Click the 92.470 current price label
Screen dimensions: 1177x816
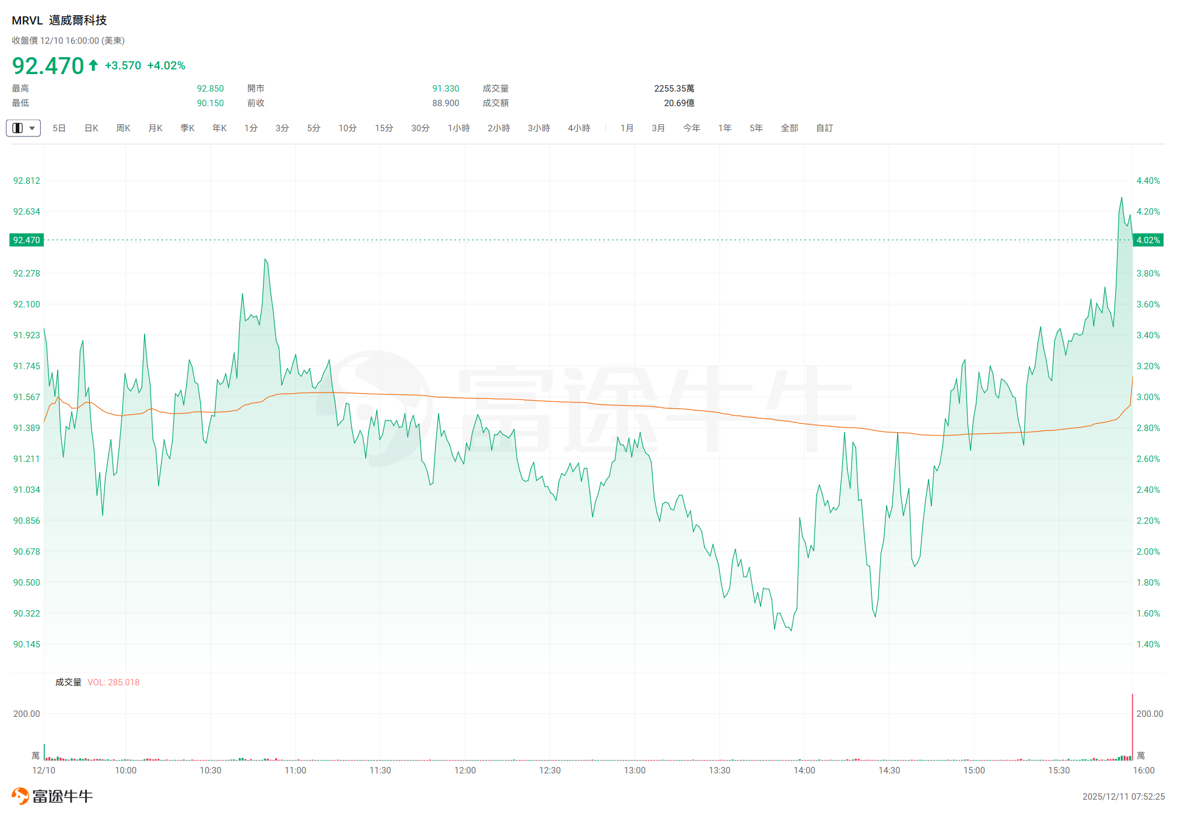27,240
